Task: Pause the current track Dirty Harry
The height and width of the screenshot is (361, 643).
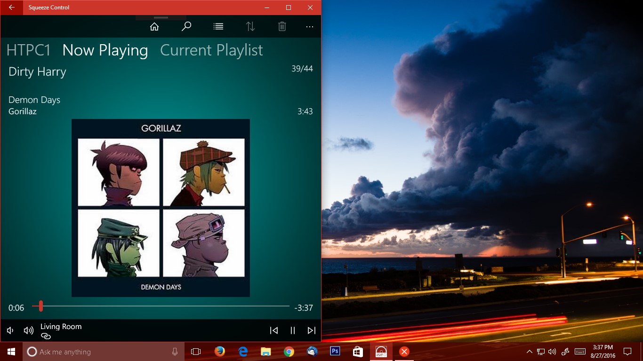Action: click(292, 330)
